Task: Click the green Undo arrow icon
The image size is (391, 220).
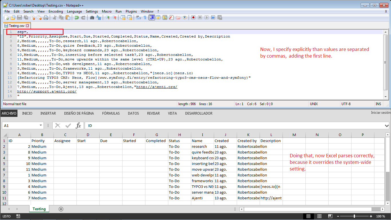Action: pos(77,17)
